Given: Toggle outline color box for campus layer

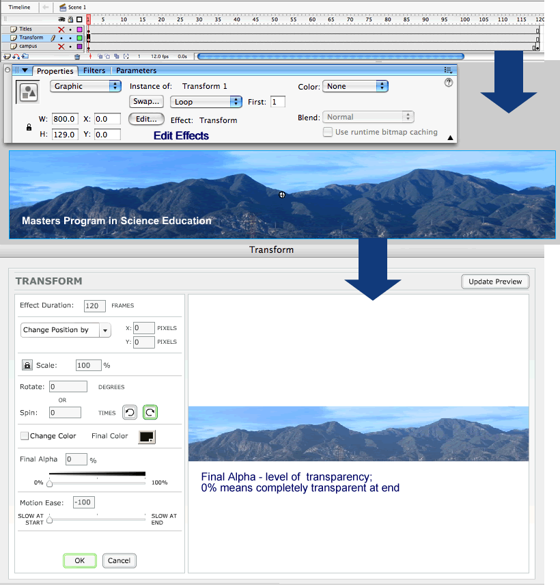Looking at the screenshot, I should point(79,46).
